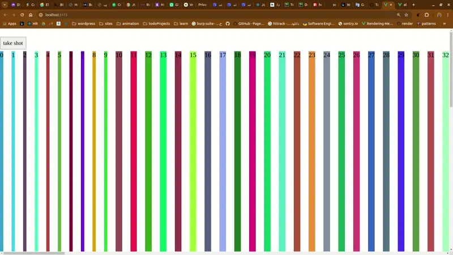
Task: Close the active Vite tab
Action: (x=391, y=5)
